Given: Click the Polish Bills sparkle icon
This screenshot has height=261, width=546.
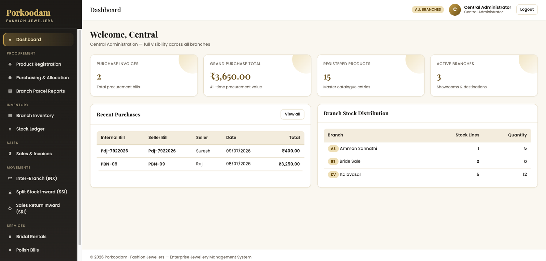Looking at the screenshot, I should [10, 250].
